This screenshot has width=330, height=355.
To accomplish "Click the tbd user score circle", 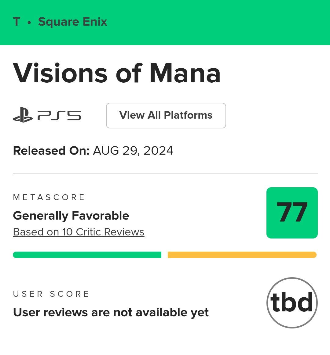I will [292, 303].
